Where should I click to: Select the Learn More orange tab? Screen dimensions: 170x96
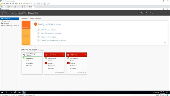point(26,41)
